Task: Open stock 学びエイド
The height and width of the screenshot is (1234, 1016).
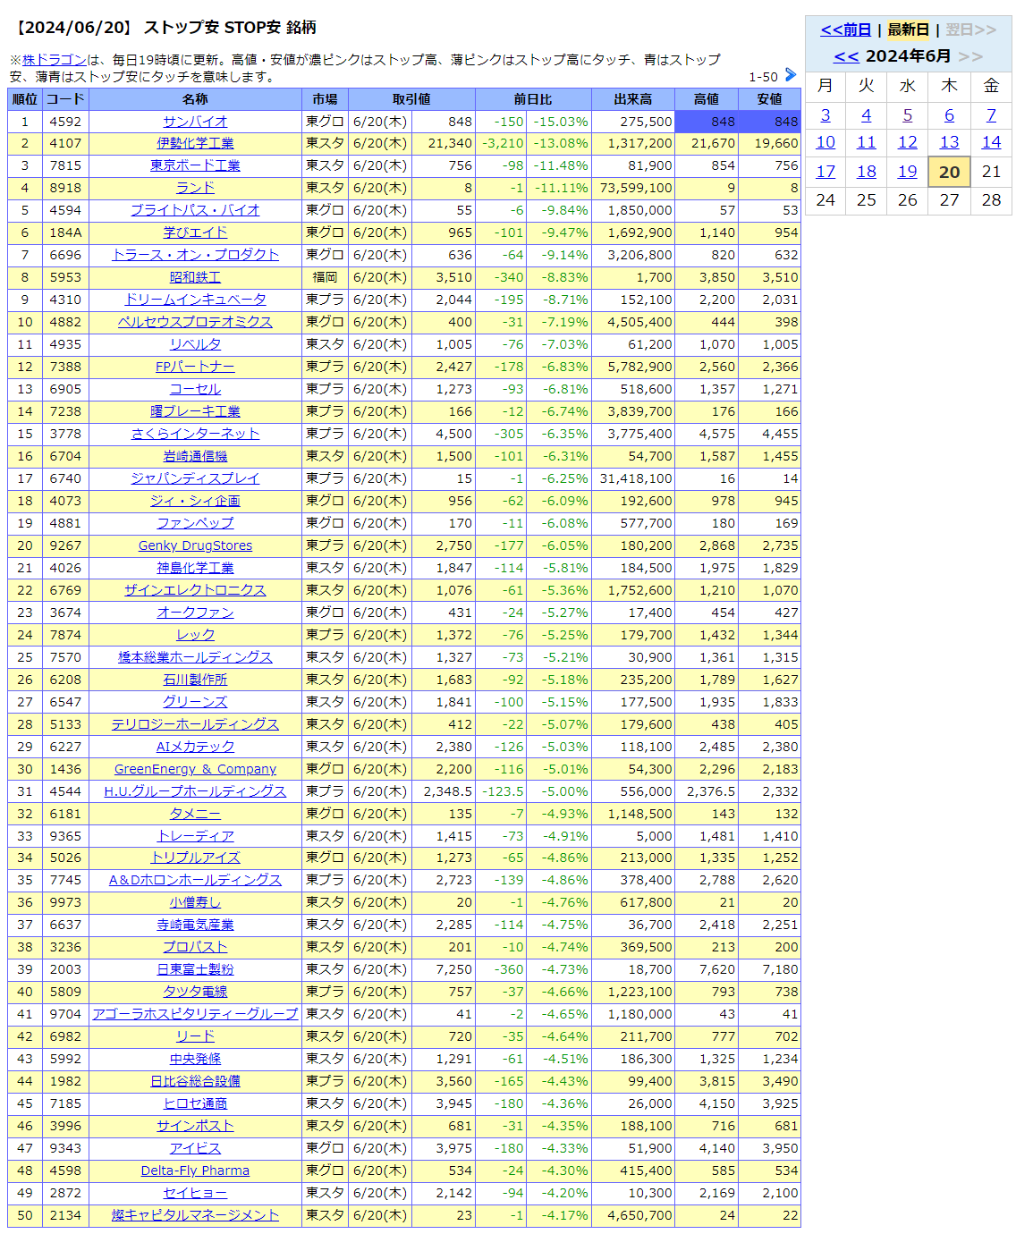Action: (x=195, y=233)
